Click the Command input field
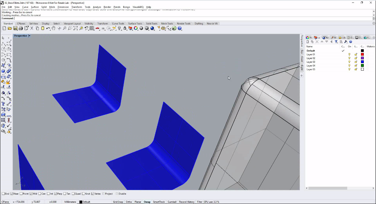This screenshot has height=204, width=376. [193, 18]
